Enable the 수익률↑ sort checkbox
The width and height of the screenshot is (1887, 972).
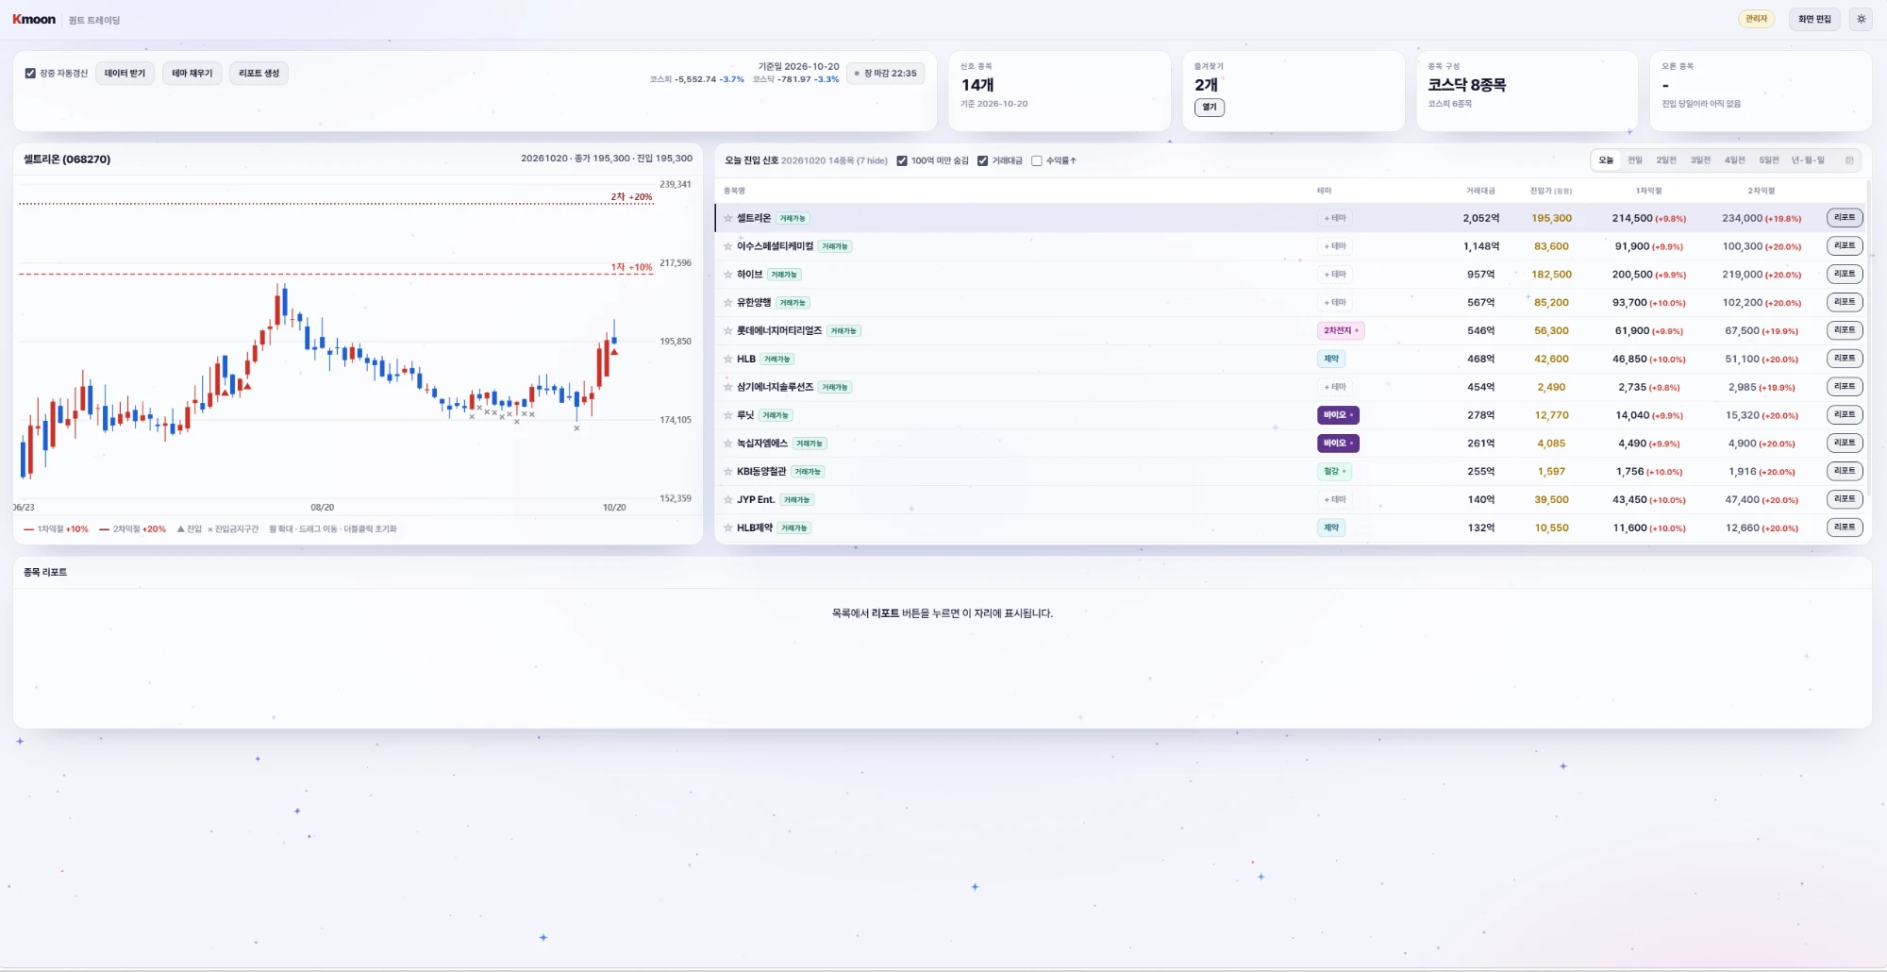pyautogui.click(x=1036, y=161)
